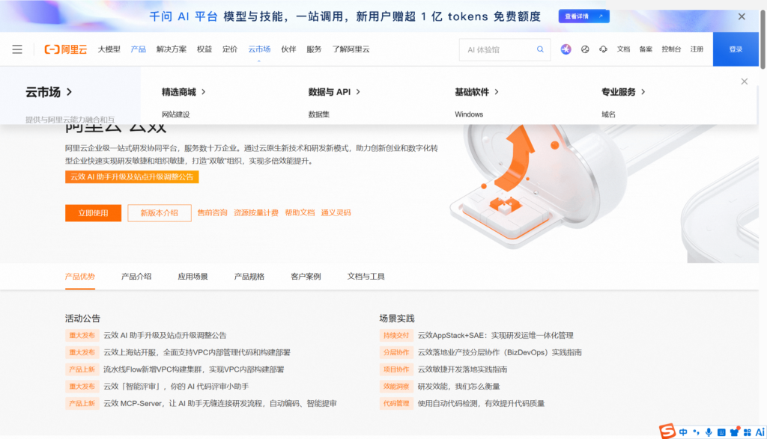Open the 售前咨询 link

(x=212, y=213)
